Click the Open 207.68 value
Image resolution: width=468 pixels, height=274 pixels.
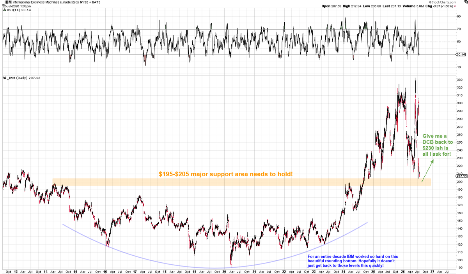[331, 6]
